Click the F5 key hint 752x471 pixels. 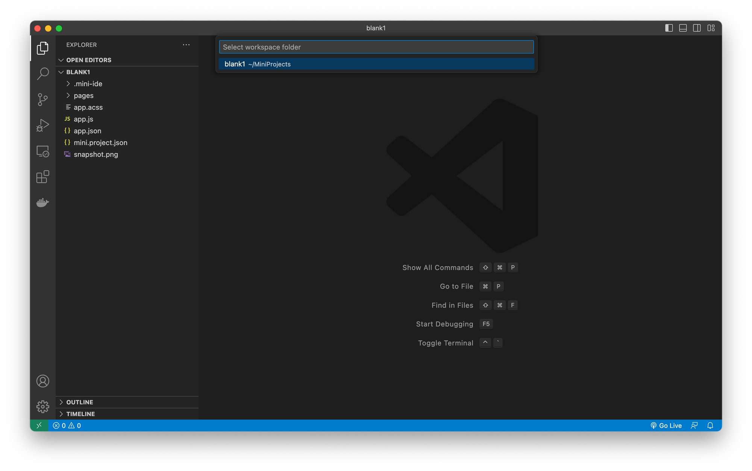click(x=486, y=324)
